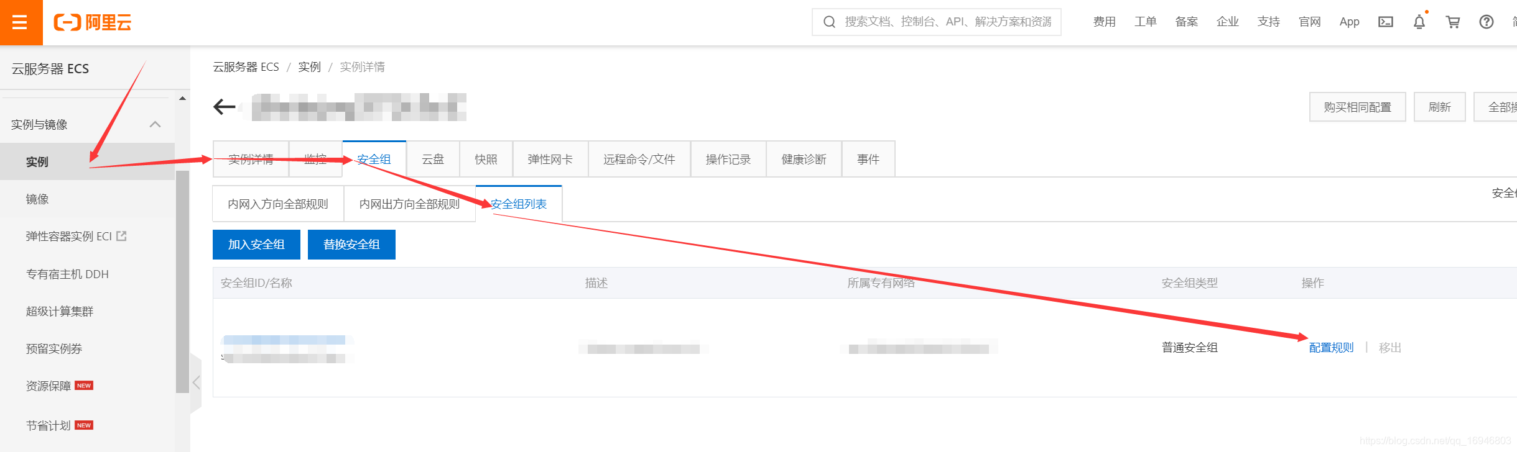1517x452 pixels.
Task: Open the shopping cart icon
Action: [x=1453, y=22]
